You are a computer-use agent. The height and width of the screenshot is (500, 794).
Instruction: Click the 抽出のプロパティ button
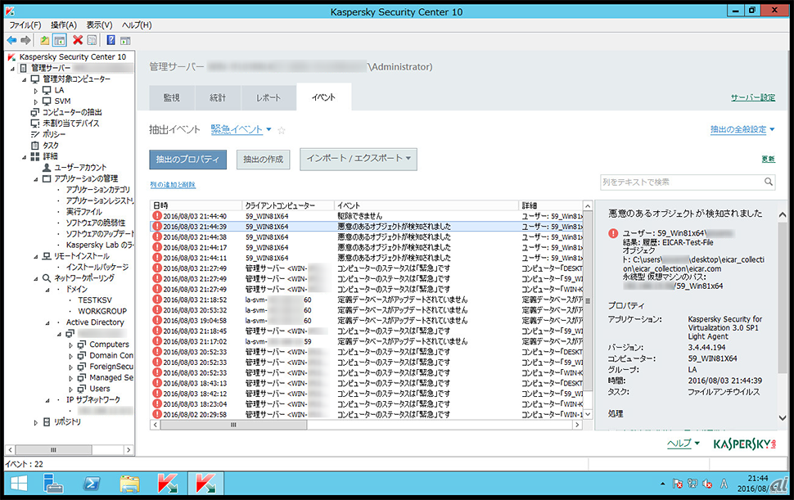(187, 160)
